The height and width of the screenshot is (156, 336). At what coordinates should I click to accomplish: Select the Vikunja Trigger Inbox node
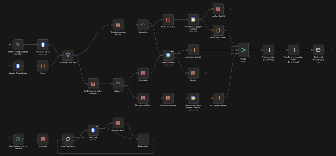(x=18, y=66)
